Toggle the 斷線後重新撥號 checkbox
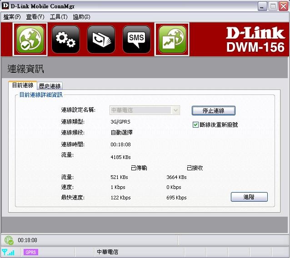The height and width of the screenshot is (258, 290). pyautogui.click(x=195, y=125)
